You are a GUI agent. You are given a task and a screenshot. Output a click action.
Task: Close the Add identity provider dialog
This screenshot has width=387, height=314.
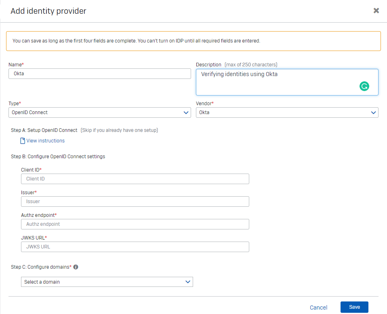(376, 11)
